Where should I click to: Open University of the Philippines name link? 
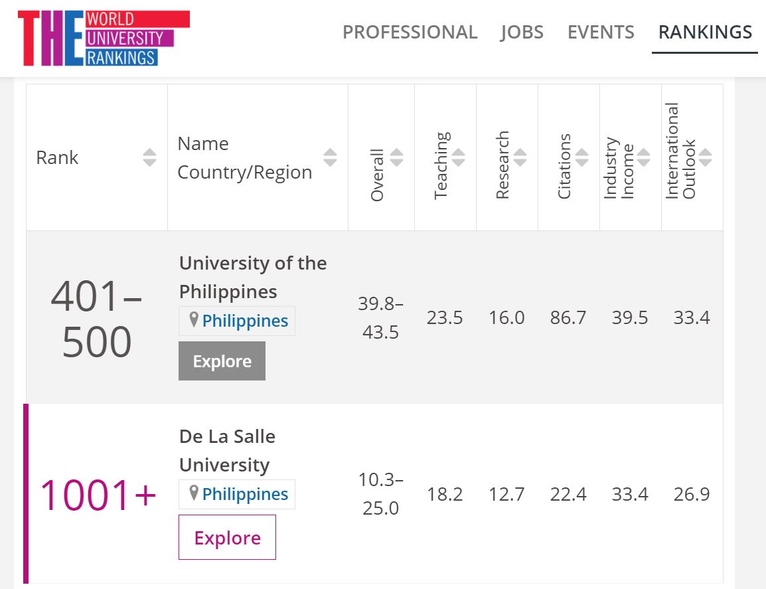click(253, 277)
